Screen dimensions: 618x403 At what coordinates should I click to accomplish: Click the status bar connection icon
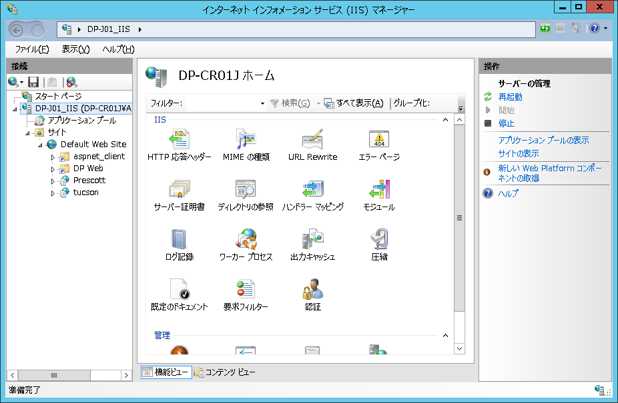pos(600,390)
